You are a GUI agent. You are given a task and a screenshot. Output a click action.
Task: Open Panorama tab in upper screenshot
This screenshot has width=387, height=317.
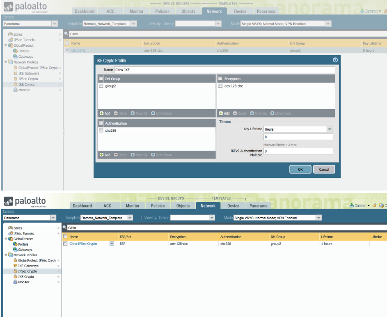click(x=266, y=11)
